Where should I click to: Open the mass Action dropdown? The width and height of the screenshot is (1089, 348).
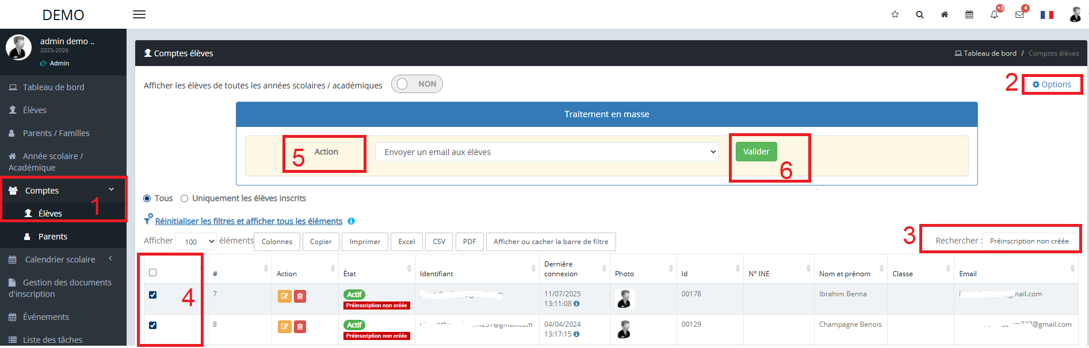point(546,152)
